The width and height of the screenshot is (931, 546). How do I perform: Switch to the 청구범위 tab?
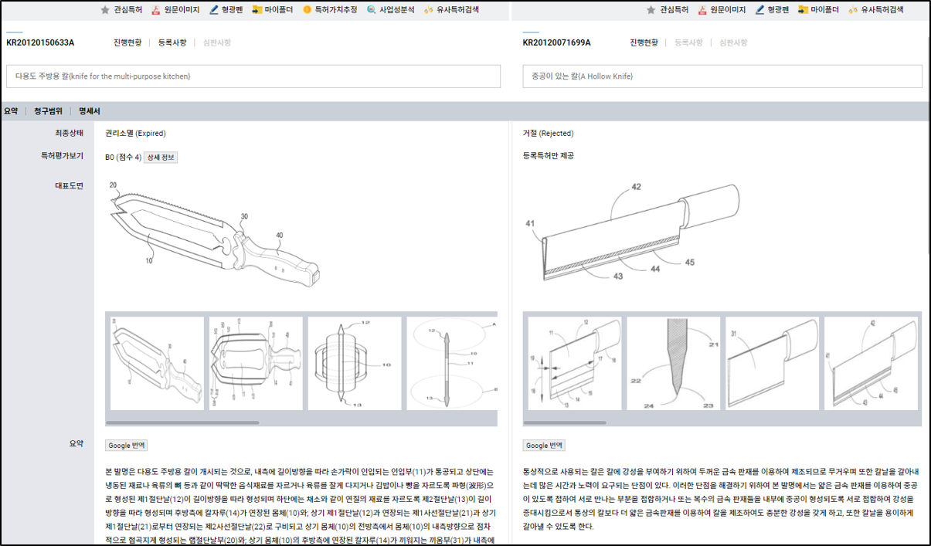pyautogui.click(x=48, y=111)
